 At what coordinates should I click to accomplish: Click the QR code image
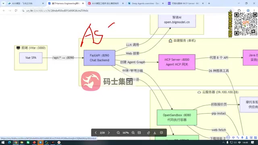coord(246,24)
